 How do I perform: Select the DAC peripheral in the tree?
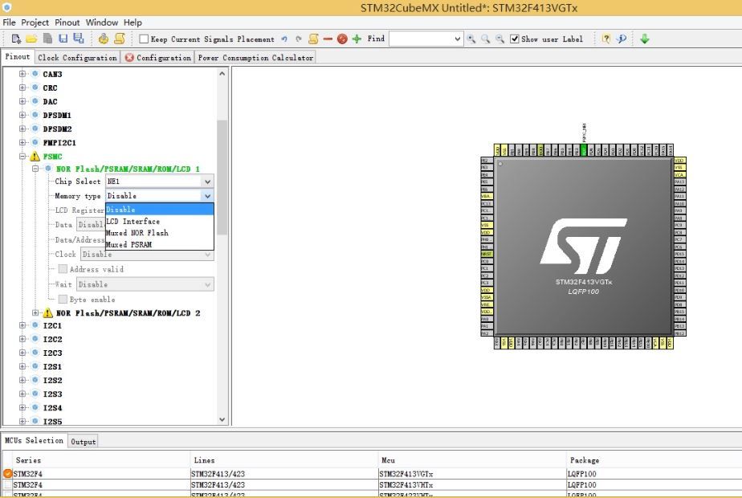pos(50,101)
